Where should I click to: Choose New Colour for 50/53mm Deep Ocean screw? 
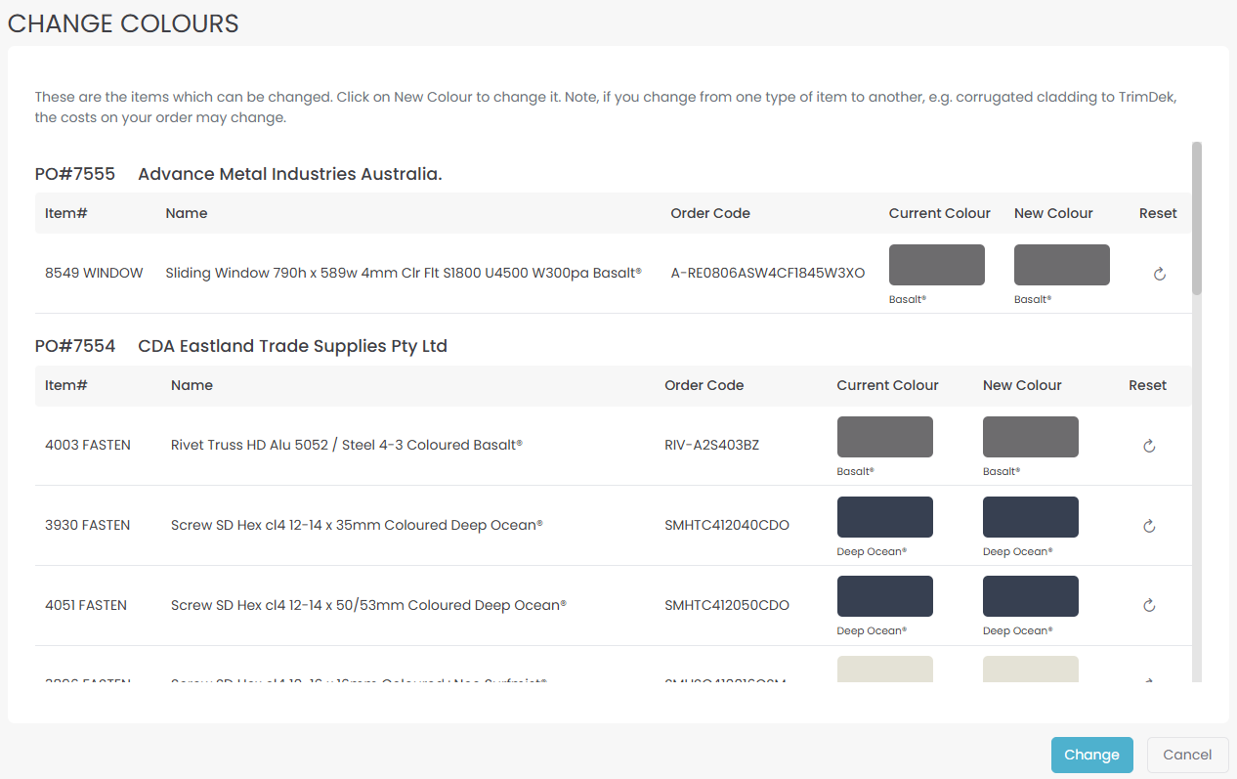click(x=1030, y=596)
